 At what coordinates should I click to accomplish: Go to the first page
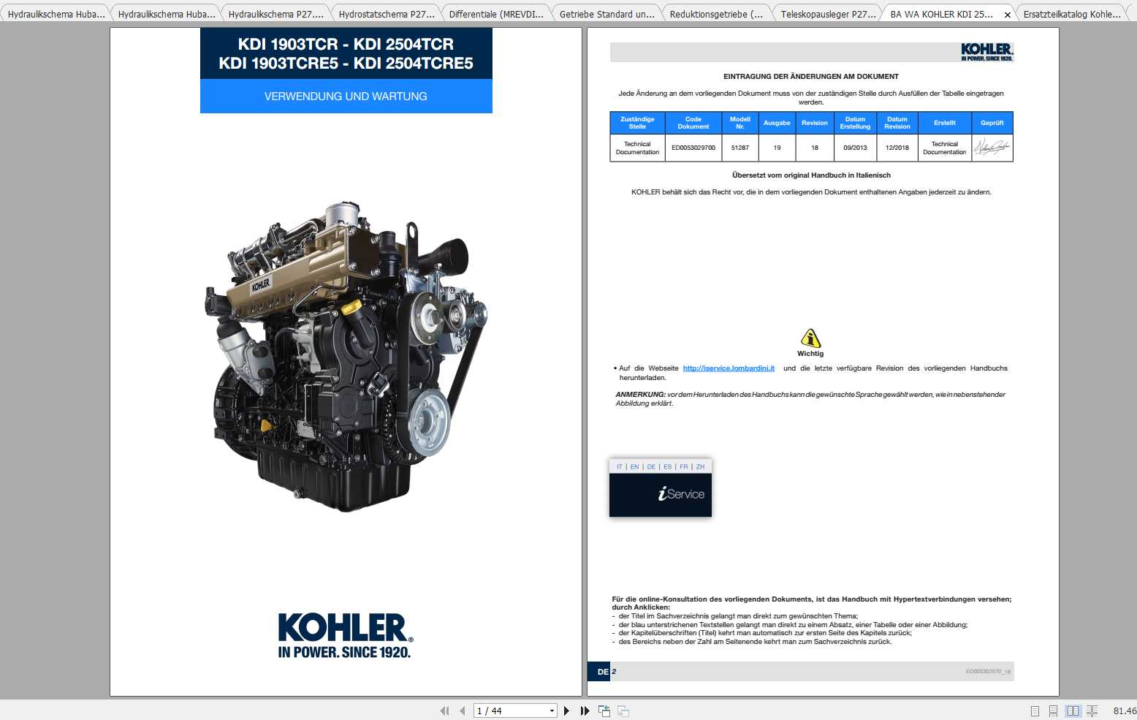click(x=444, y=710)
